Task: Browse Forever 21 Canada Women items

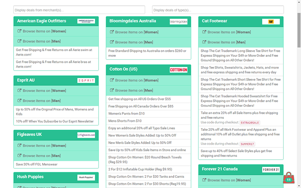Action: 241,180
